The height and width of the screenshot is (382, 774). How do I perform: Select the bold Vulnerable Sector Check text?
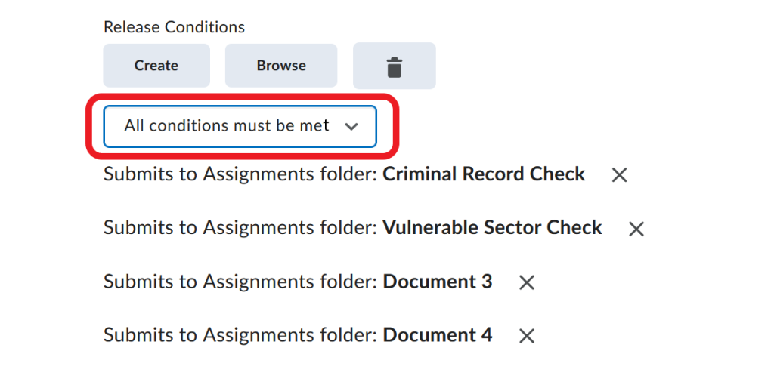(x=492, y=228)
